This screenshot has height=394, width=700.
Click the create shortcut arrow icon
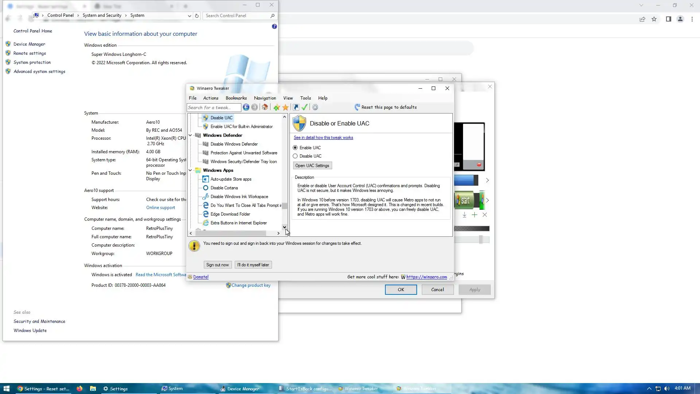[296, 107]
